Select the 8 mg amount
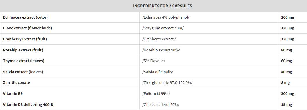This screenshot has height=110, width=307. pyautogui.click(x=285, y=82)
